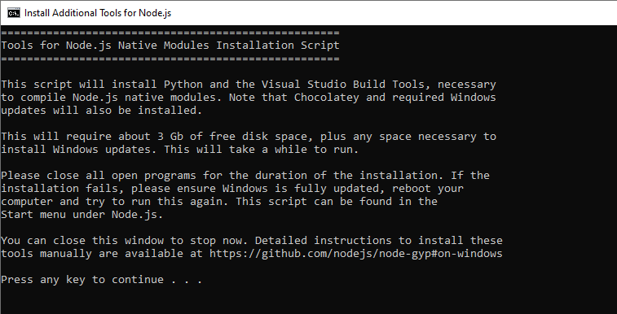Click the blank console area below the prompt
The image size is (617, 314).
coord(308,300)
